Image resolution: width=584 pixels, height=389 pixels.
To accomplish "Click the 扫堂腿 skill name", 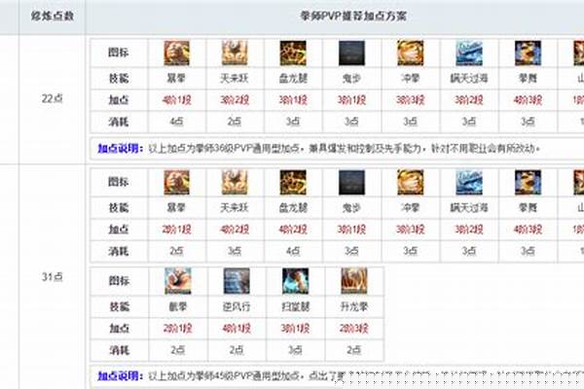I will pos(295,307).
